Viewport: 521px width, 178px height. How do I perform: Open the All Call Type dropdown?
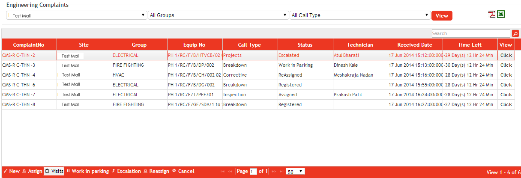point(359,15)
